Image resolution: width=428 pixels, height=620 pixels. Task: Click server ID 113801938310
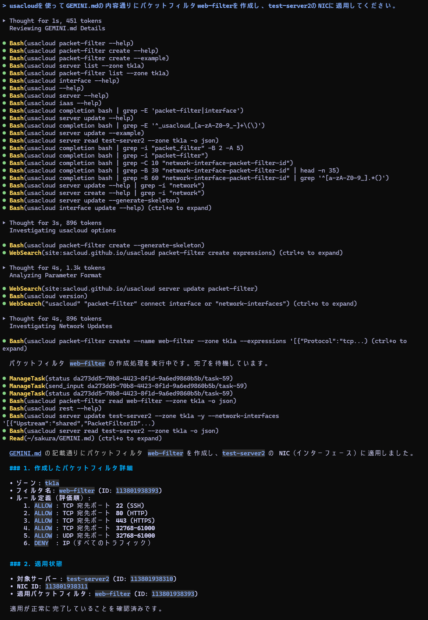point(152,579)
